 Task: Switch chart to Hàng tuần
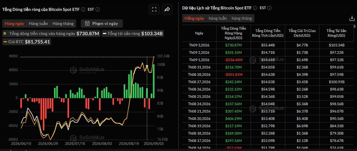tap(38, 23)
